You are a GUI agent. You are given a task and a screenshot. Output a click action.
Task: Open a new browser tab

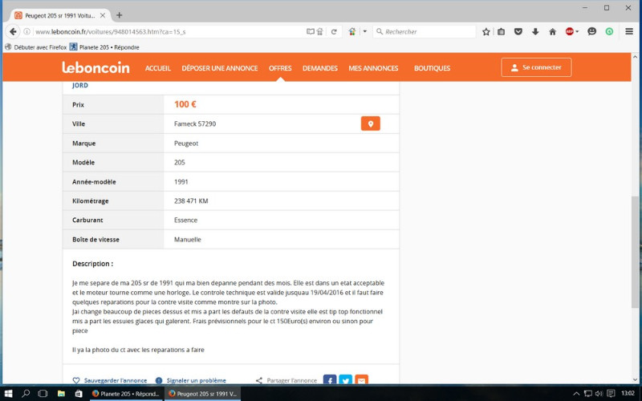click(119, 15)
